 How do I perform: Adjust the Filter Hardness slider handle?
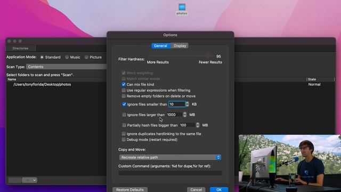208,56
